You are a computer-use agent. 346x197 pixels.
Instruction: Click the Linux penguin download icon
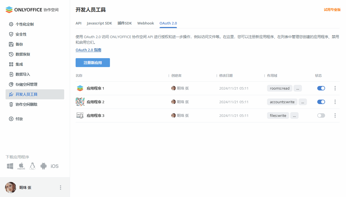coord(32,166)
